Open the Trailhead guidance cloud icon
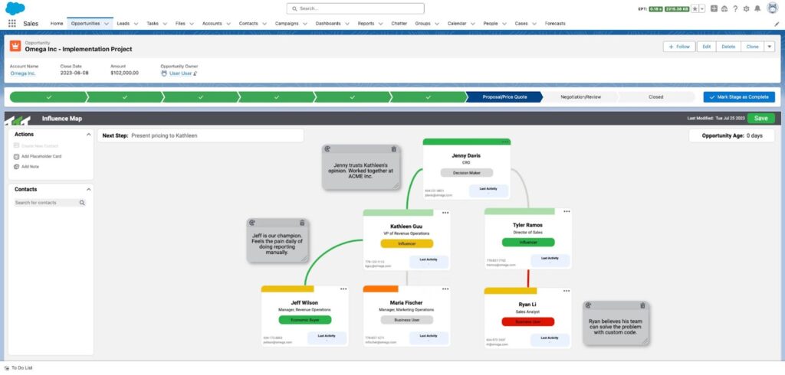The width and height of the screenshot is (785, 375). pos(724,8)
